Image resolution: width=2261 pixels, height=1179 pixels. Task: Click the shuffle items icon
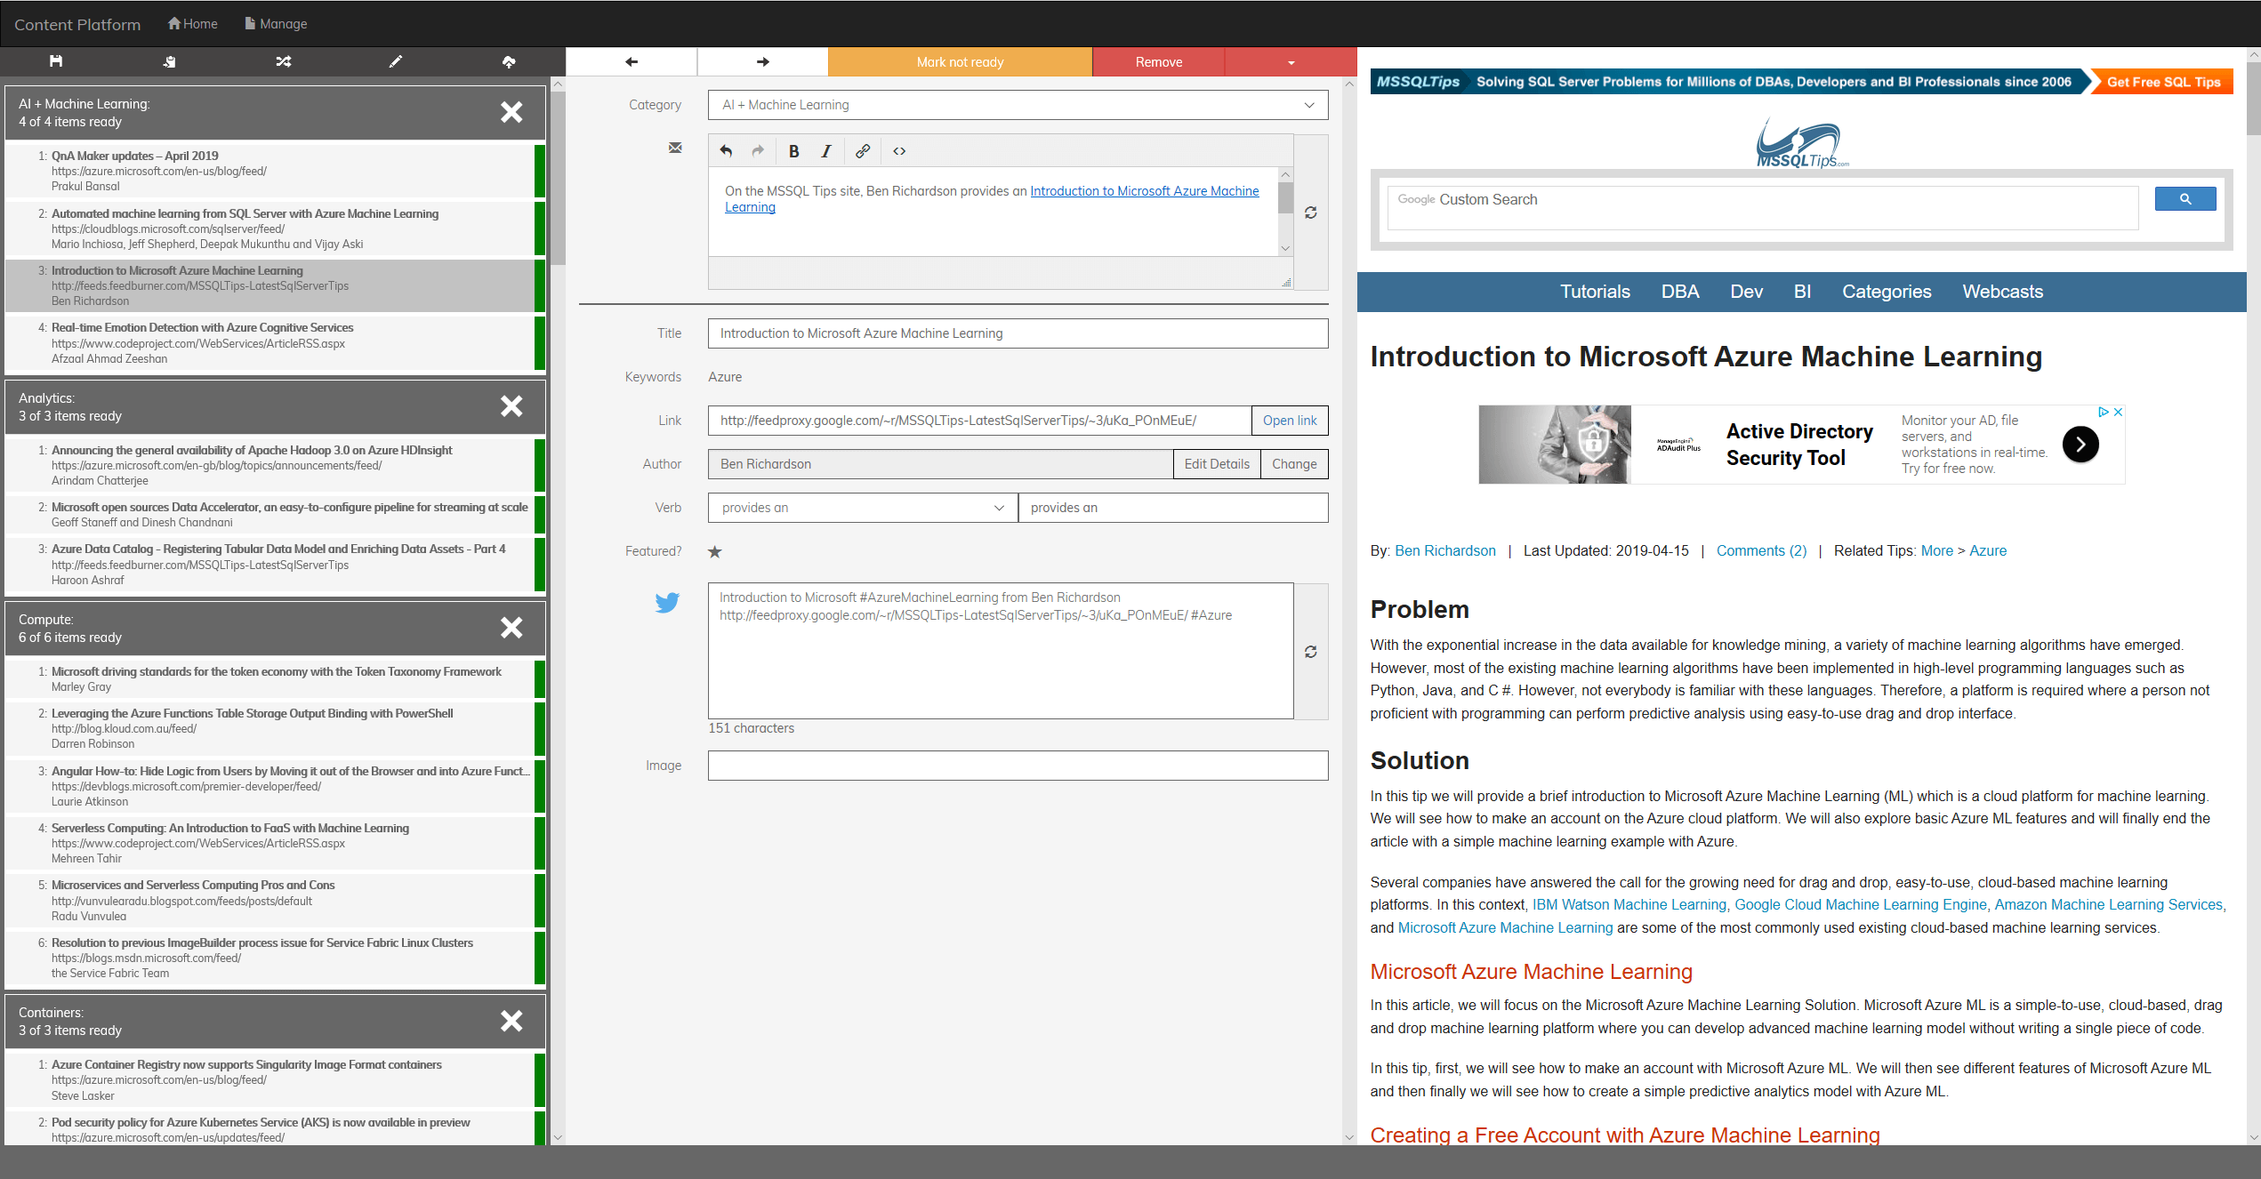coord(283,61)
